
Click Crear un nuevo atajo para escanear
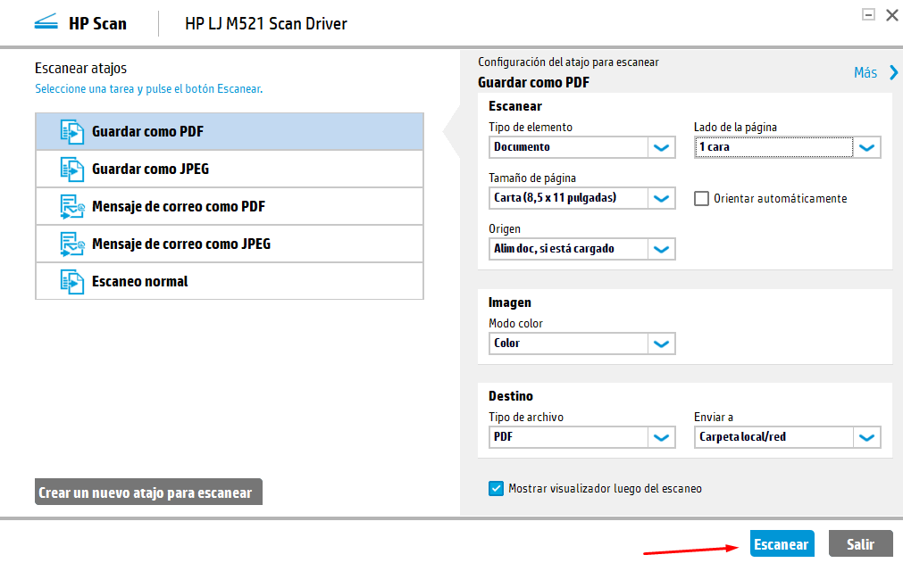148,493
